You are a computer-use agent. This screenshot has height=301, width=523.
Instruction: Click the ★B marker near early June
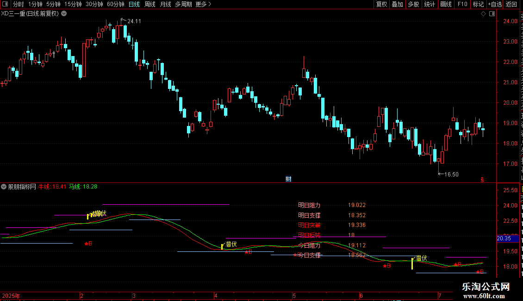[386, 266]
